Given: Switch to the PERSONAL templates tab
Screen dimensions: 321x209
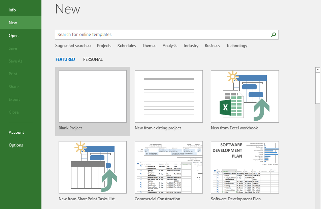Looking at the screenshot, I should [93, 59].
